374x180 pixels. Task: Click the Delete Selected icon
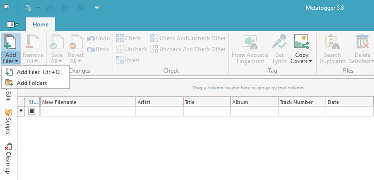pos(362,42)
